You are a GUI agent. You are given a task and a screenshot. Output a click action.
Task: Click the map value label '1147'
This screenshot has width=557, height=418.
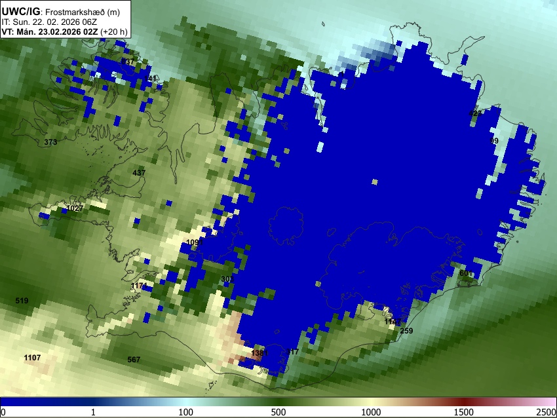tap(393, 322)
